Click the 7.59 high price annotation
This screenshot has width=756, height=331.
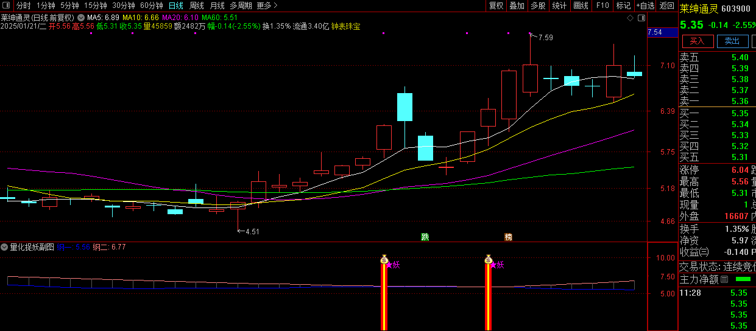pos(545,38)
